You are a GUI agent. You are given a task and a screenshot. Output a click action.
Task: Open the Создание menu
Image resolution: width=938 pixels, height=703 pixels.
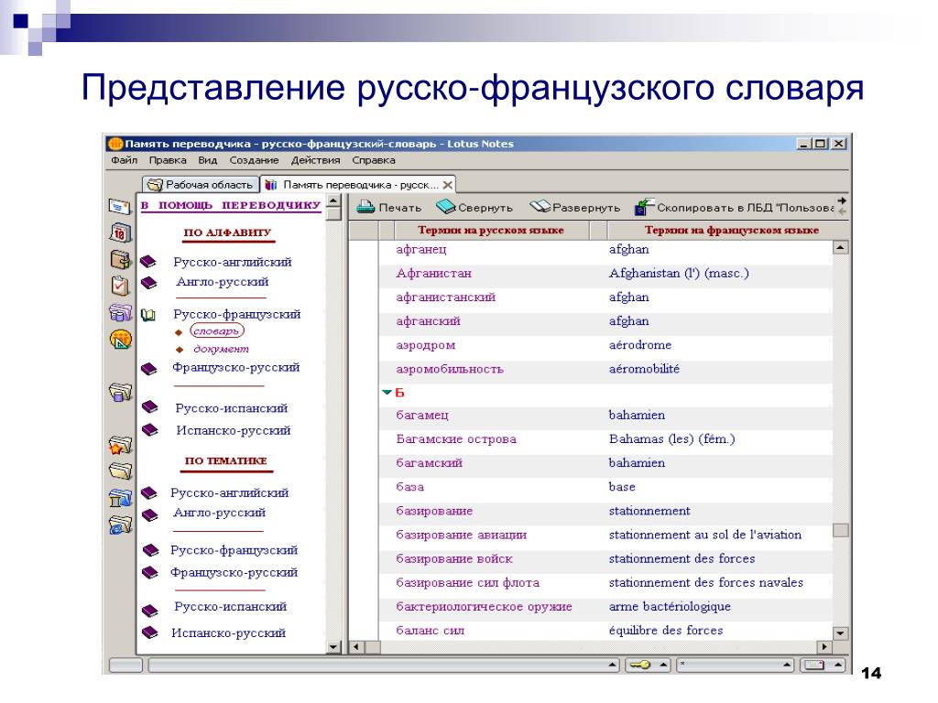point(255,160)
